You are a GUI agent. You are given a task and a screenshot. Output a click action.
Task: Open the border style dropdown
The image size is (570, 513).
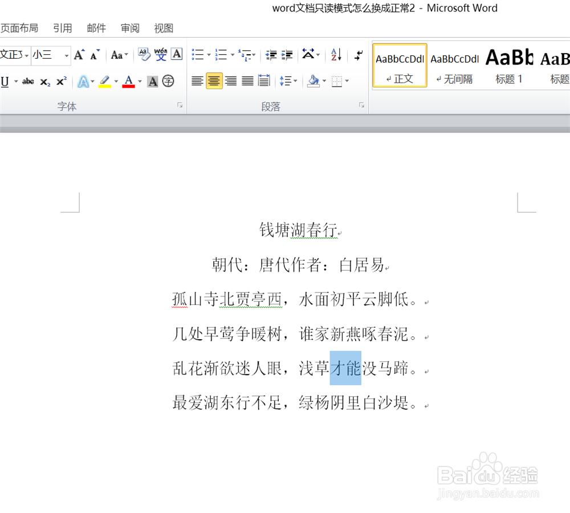345,80
